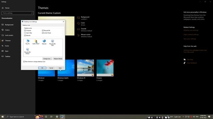This screenshot has width=213, height=119.
Task: Click the Give feedback person icon
Action: point(184,63)
